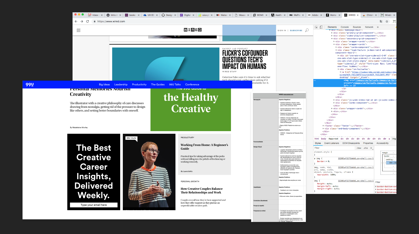The height and width of the screenshot is (234, 419).
Task: Close the 'BOMB' browser tab
Action: 266,15
